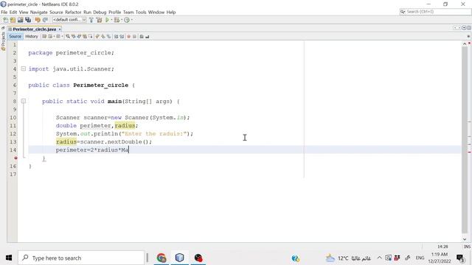472x265 pixels.
Task: Jump to Last Edit editor icon
Action: (x=44, y=36)
